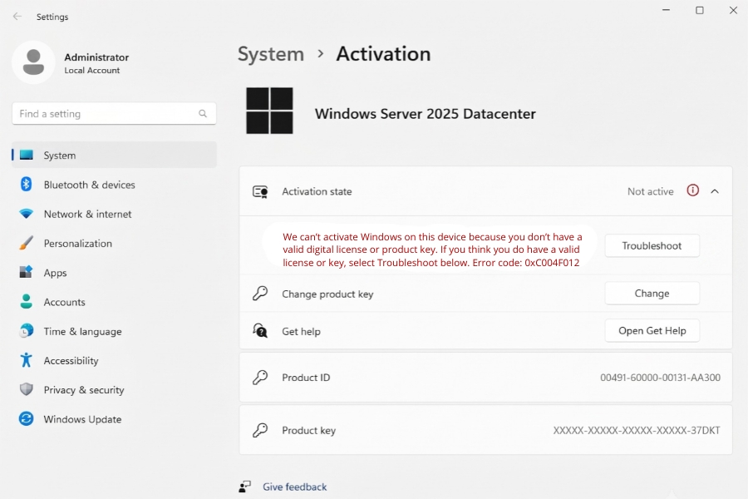
Task: Click the Bluetooth icon in sidebar
Action: point(27,185)
